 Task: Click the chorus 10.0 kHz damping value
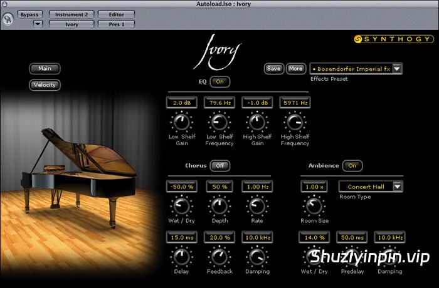[x=257, y=237]
